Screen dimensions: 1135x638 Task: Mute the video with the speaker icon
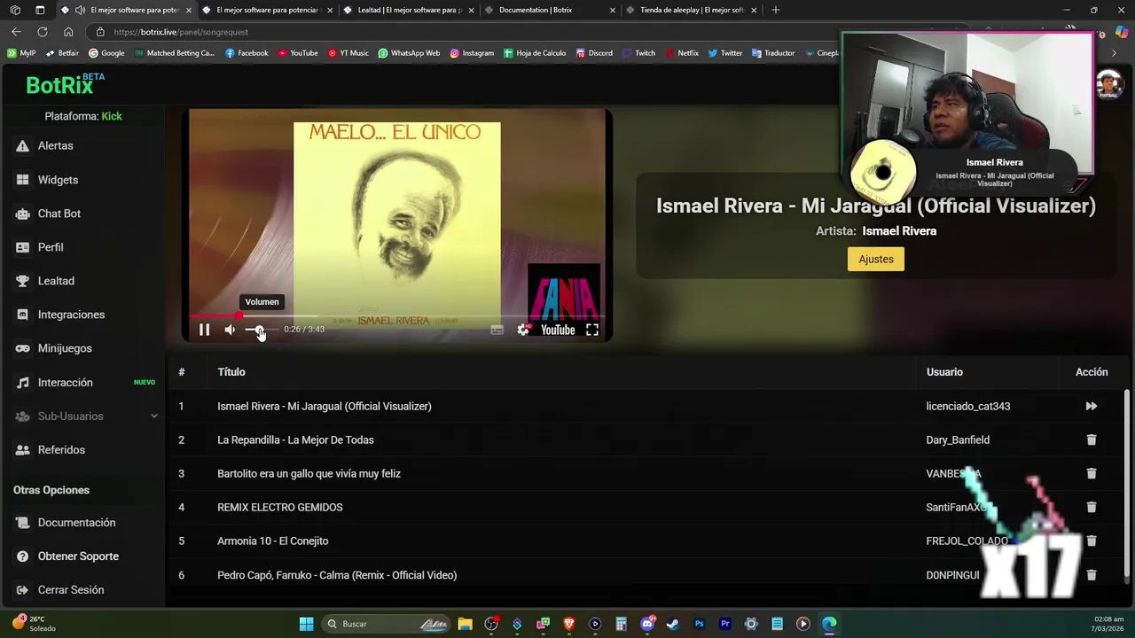tap(230, 330)
